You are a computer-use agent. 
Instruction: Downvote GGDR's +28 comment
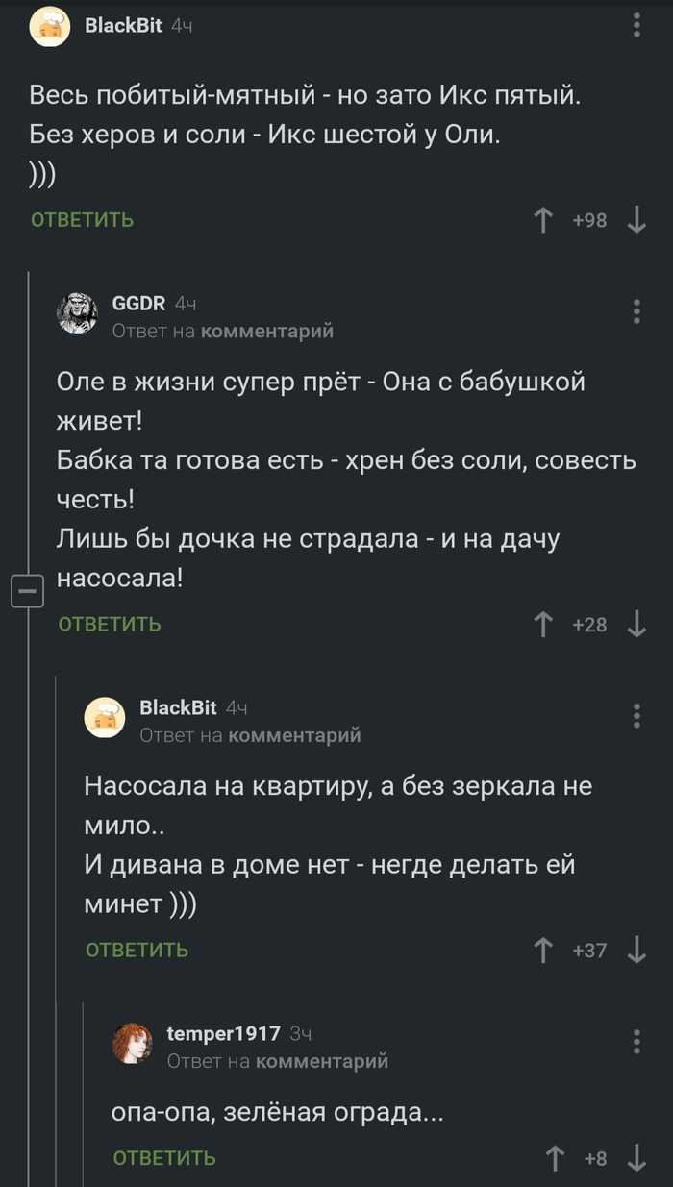coord(636,625)
